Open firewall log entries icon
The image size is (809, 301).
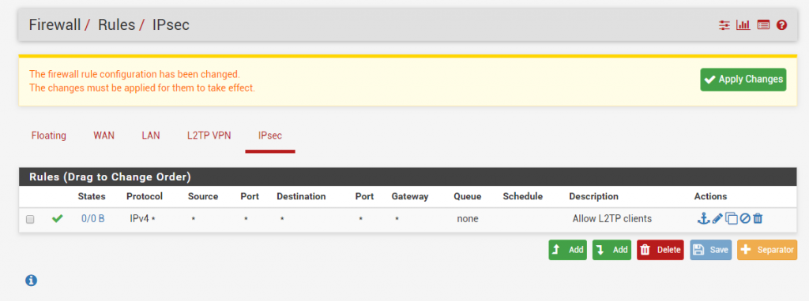(763, 24)
